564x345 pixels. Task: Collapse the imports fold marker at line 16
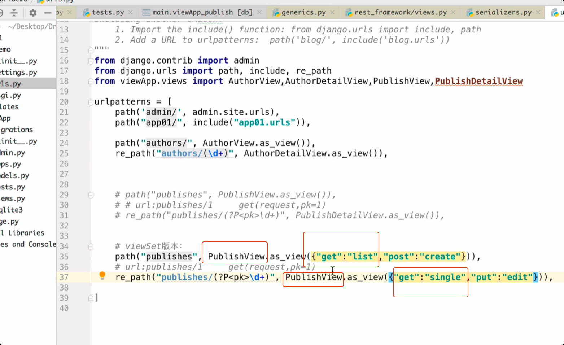click(91, 61)
